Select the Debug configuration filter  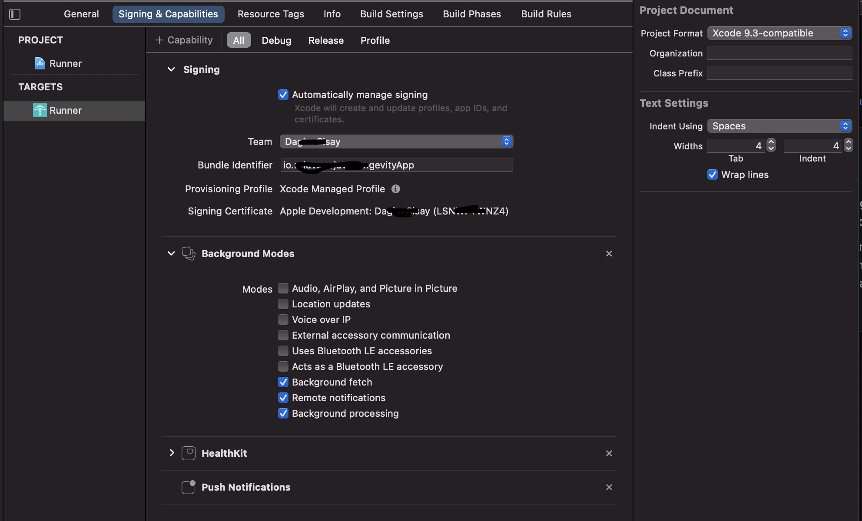[x=276, y=40]
